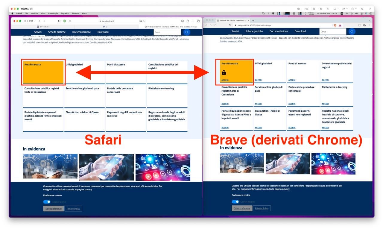Image resolution: width=383 pixels, height=229 pixels.
Task: Open a new tab in Brave
Action: [x=253, y=20]
